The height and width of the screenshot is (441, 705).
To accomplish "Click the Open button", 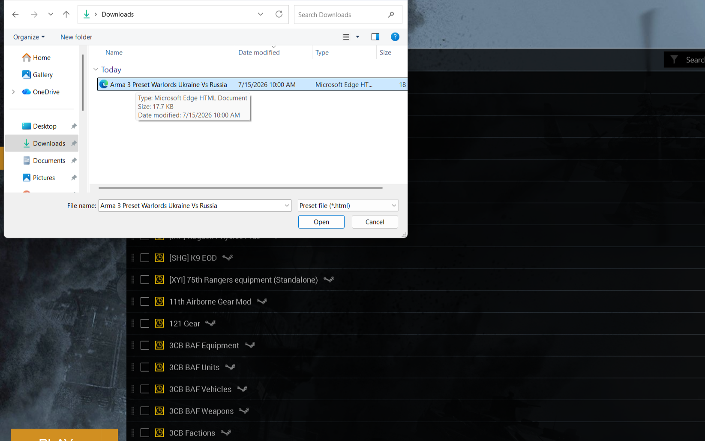I will tap(321, 222).
